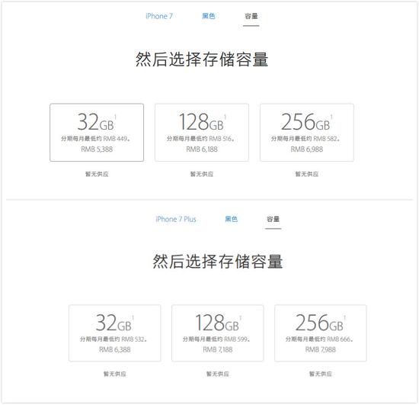Screen dimensions: 419x405
Task: Choose 256GB option priced RMB 6,988
Action: click(307, 133)
